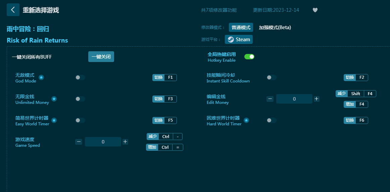Increase Edit Money with the plus button

(316, 99)
